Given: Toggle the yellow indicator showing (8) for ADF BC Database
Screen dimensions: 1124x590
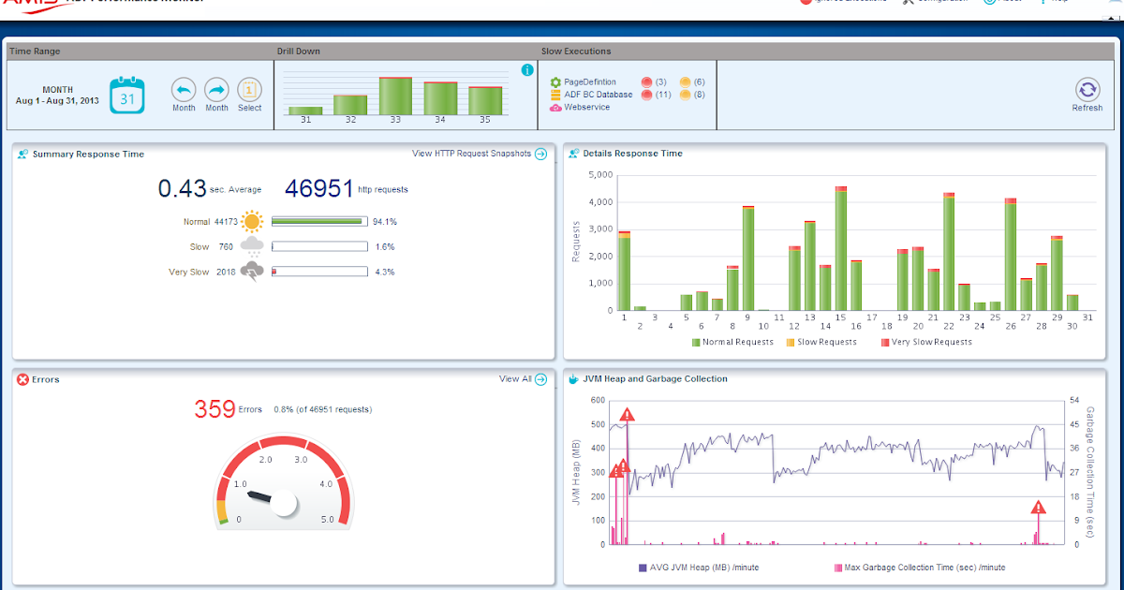Looking at the screenshot, I should 685,95.
